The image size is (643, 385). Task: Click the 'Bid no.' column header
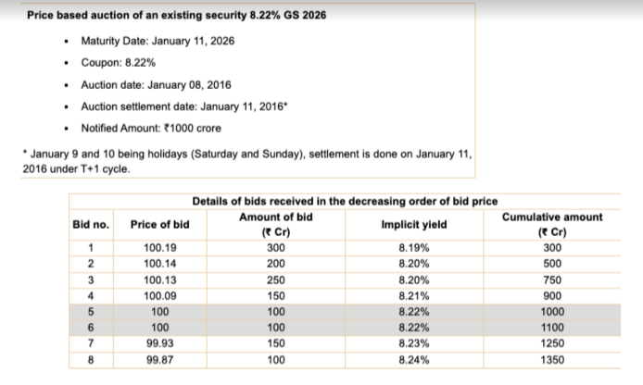tap(91, 224)
